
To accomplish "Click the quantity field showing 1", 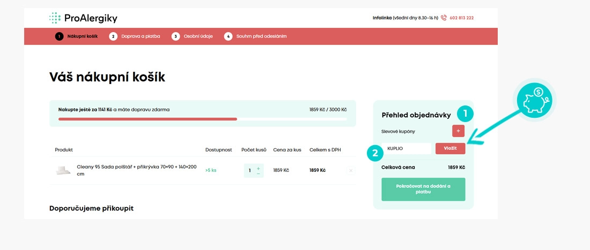I will click(250, 170).
